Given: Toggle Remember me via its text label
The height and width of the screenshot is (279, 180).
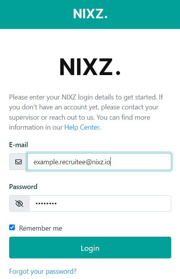Looking at the screenshot, I should 40,228.
